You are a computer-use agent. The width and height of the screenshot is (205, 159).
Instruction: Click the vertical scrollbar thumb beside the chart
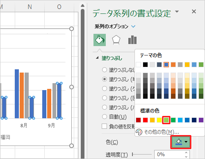point(82,84)
